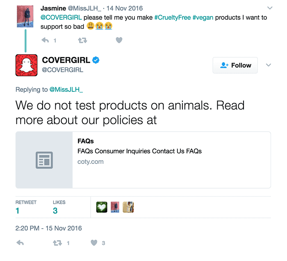The width and height of the screenshot is (287, 261).
Task: Click the @MissJLH_ replying-to mention
Action: 66,90
